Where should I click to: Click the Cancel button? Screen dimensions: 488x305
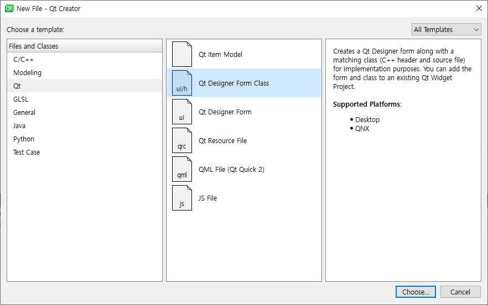click(x=460, y=292)
